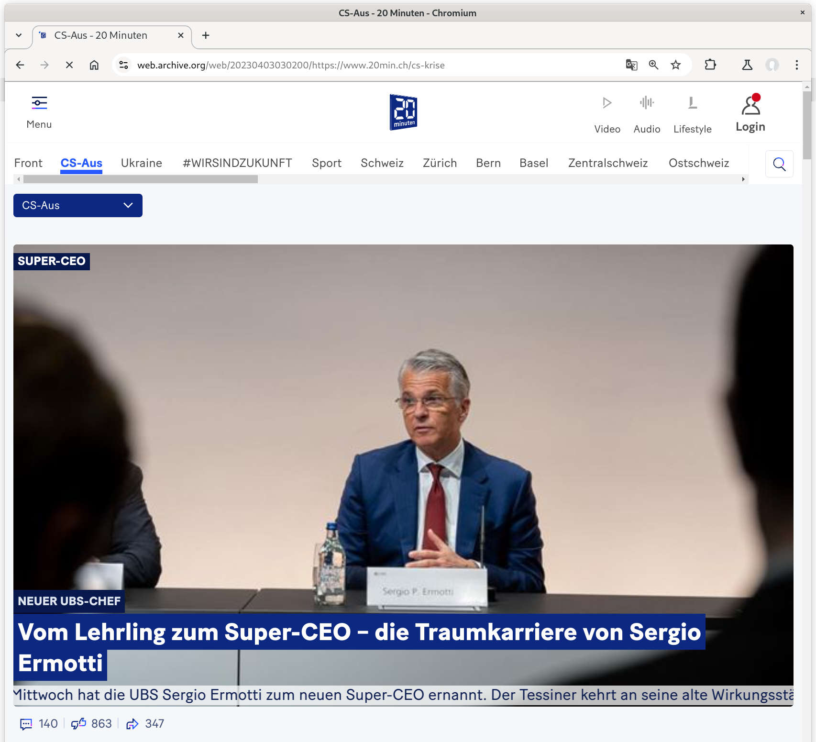Translate this page icon
Viewport: 816px width, 742px height.
tap(631, 65)
